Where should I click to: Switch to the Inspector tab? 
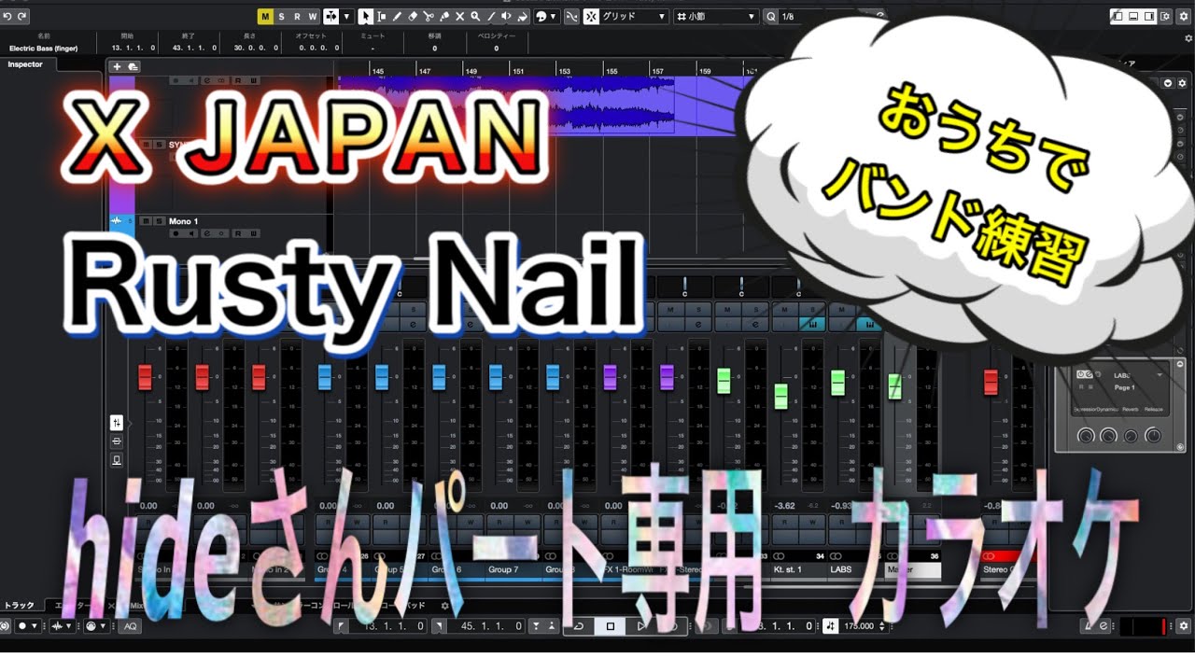pyautogui.click(x=26, y=64)
